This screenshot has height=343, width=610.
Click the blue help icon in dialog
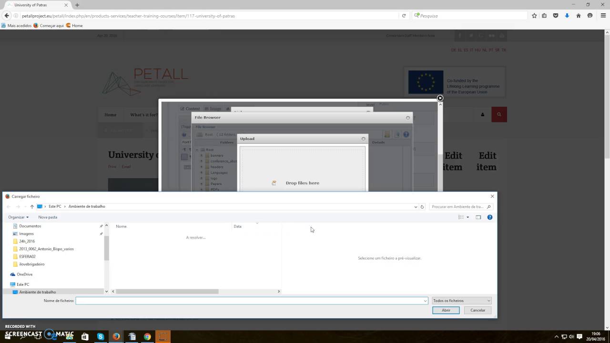coord(489,217)
